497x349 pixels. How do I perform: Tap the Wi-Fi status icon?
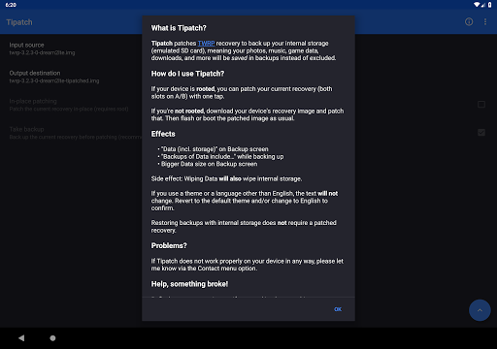coord(477,5)
